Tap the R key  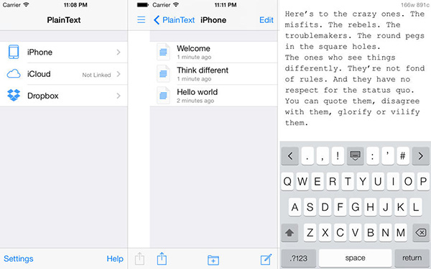[x=333, y=181]
